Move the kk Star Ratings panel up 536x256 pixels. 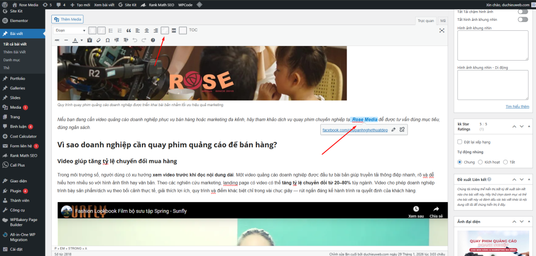point(514,126)
